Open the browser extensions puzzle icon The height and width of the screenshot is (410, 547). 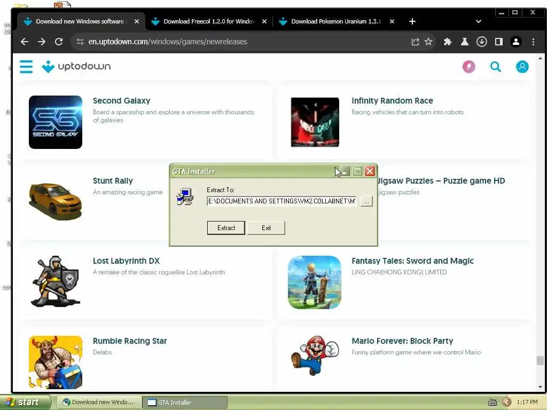point(447,42)
